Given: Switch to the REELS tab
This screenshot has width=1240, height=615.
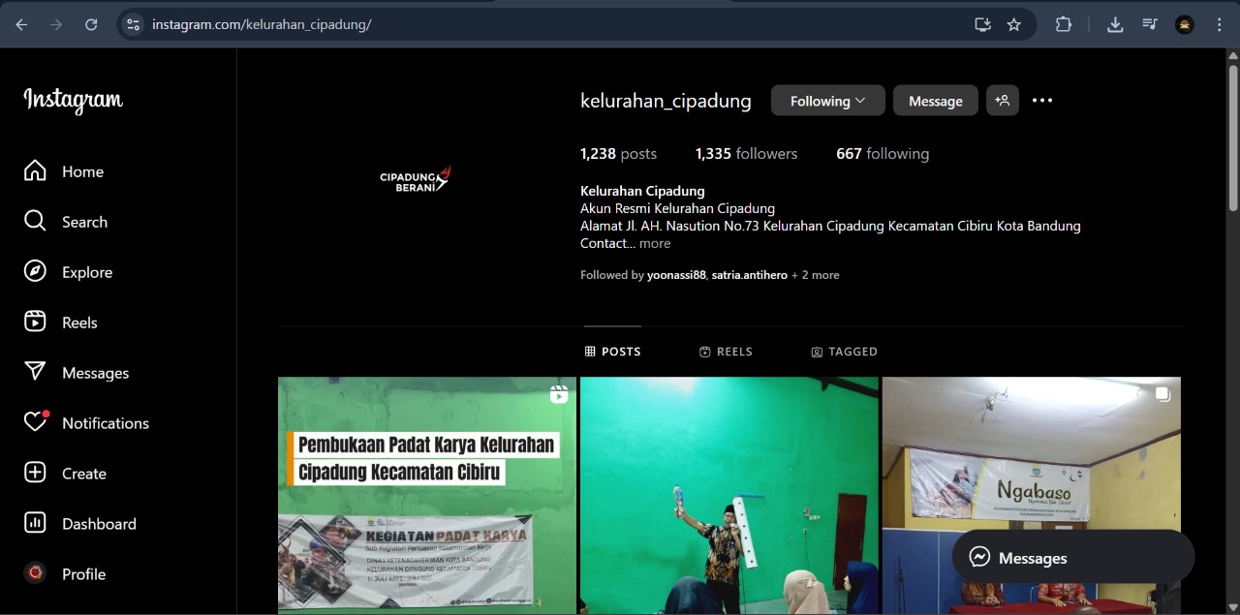Looking at the screenshot, I should (726, 352).
